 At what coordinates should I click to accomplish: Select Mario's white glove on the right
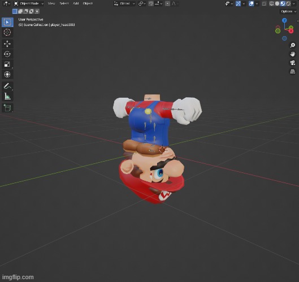[x=188, y=110]
